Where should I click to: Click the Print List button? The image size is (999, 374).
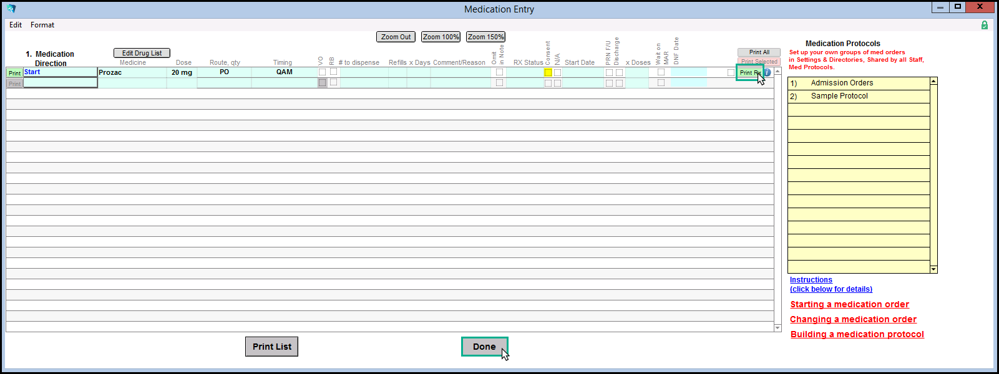click(271, 347)
